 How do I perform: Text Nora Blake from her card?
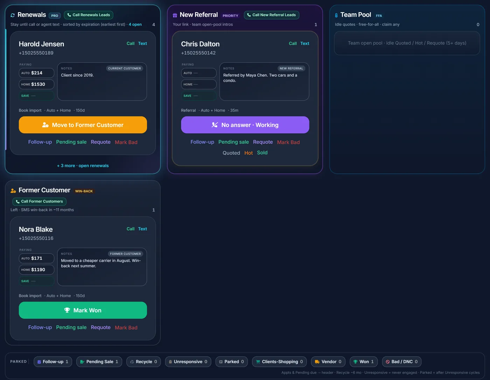pyautogui.click(x=142, y=229)
